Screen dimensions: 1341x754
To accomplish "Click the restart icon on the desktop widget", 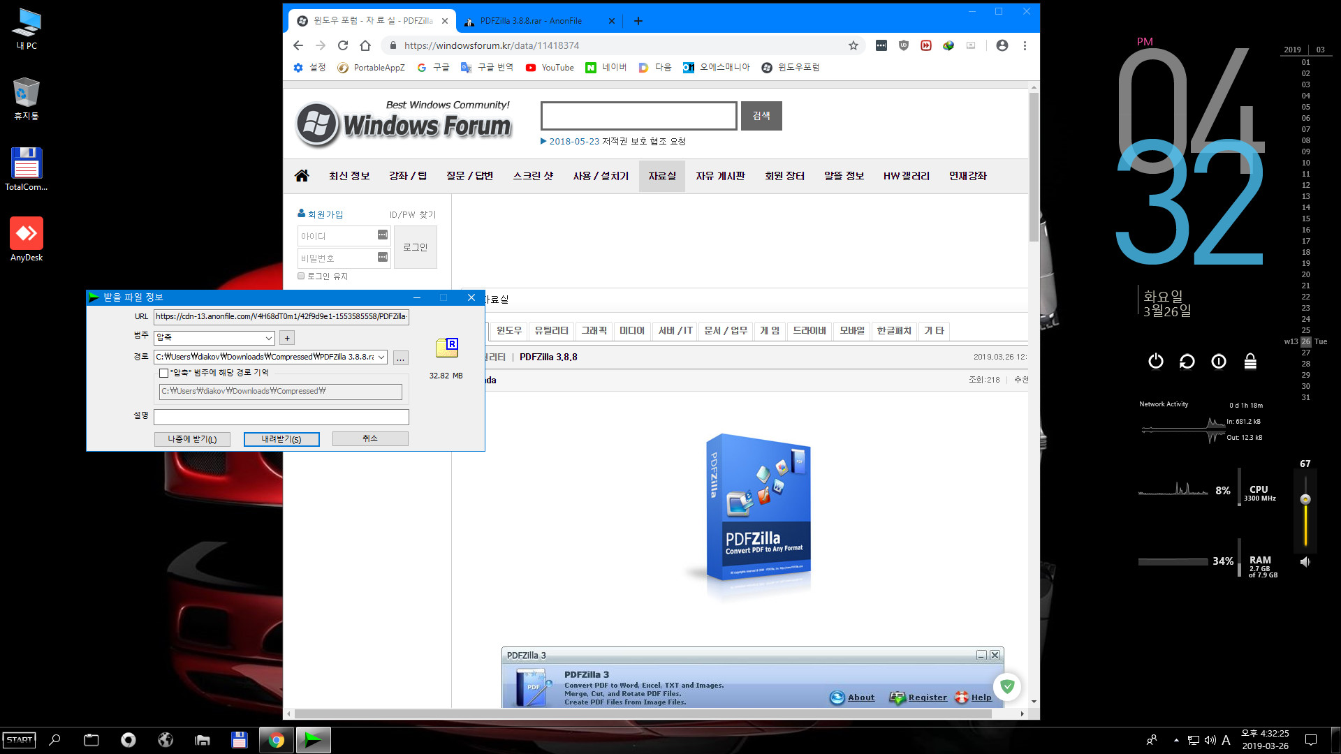I will tap(1187, 361).
